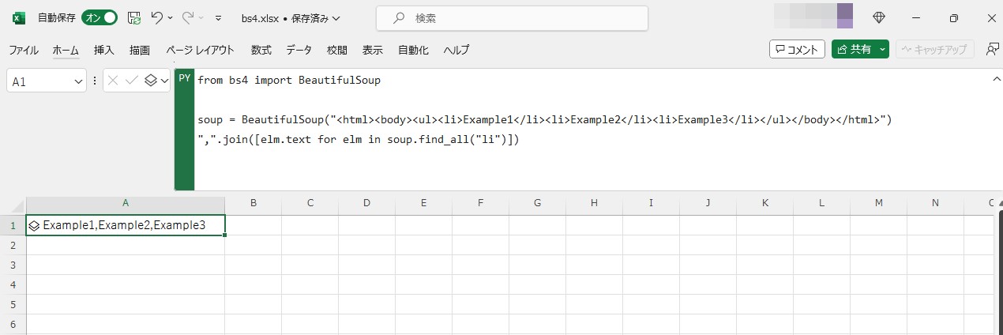
Task: Click the Python object icon in cell A1
Action: (x=34, y=226)
